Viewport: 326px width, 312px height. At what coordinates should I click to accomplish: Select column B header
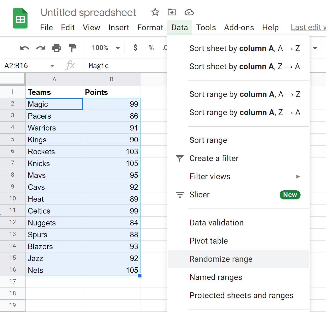pos(111,80)
